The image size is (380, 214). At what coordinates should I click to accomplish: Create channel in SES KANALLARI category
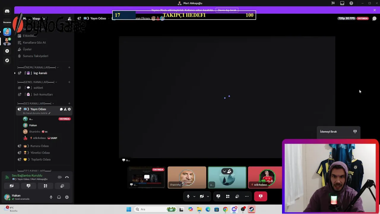click(69, 103)
